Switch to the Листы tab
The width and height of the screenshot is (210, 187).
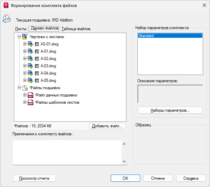point(21,29)
